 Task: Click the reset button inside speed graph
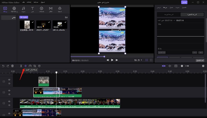pos(162,52)
